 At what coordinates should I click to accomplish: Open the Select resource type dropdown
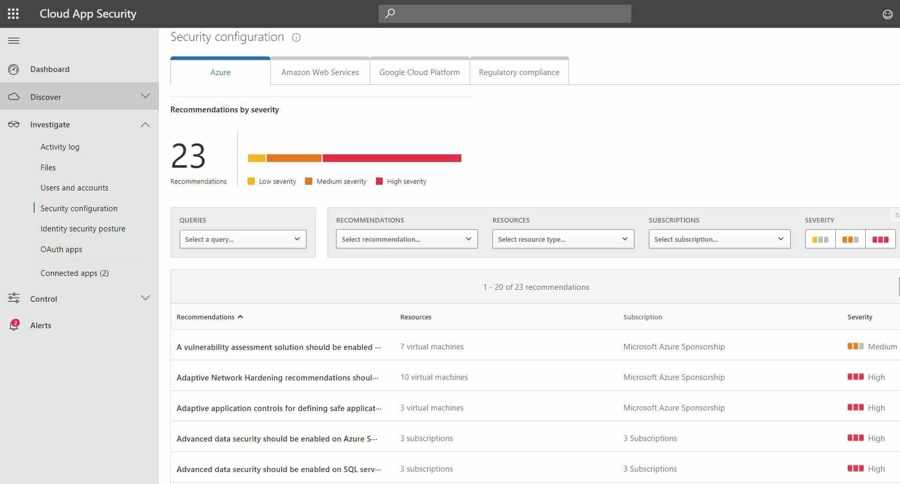coord(563,239)
